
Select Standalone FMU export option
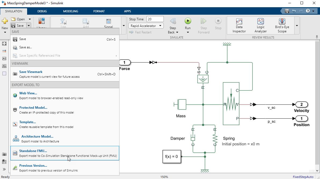pyautogui.click(x=33, y=151)
